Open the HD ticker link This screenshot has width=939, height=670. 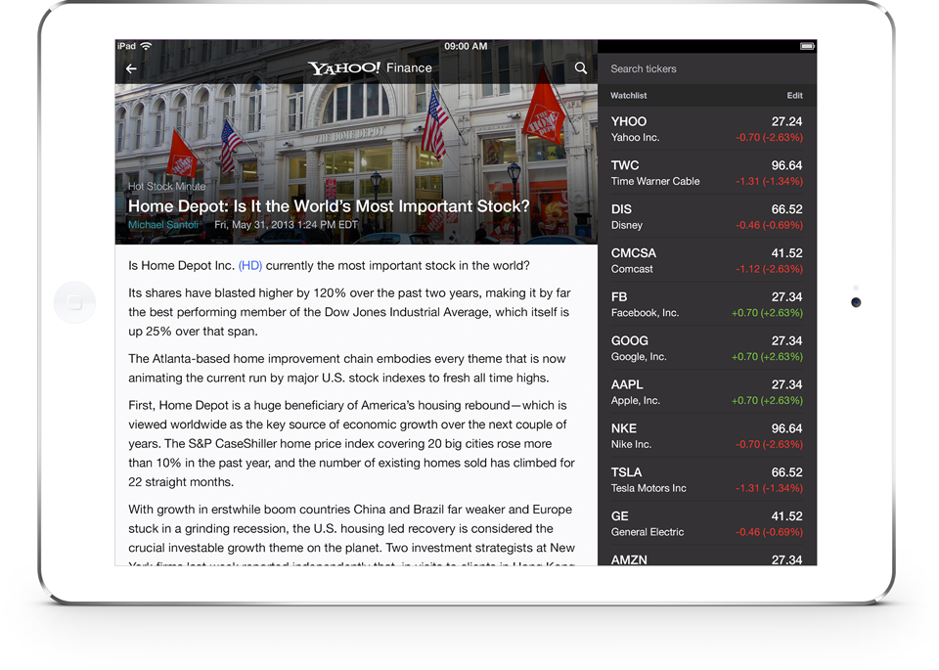(x=250, y=265)
